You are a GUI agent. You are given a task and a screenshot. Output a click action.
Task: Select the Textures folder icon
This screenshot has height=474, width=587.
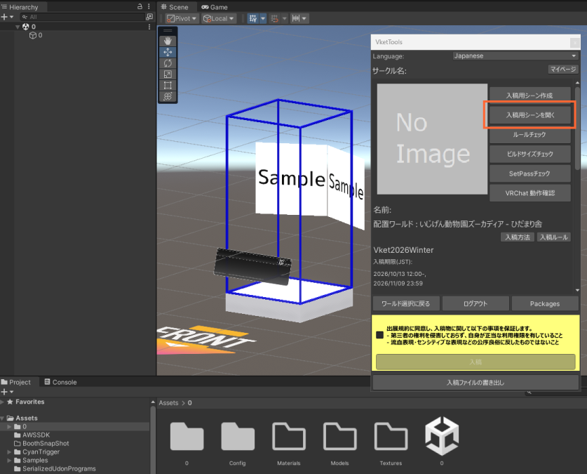click(x=391, y=436)
